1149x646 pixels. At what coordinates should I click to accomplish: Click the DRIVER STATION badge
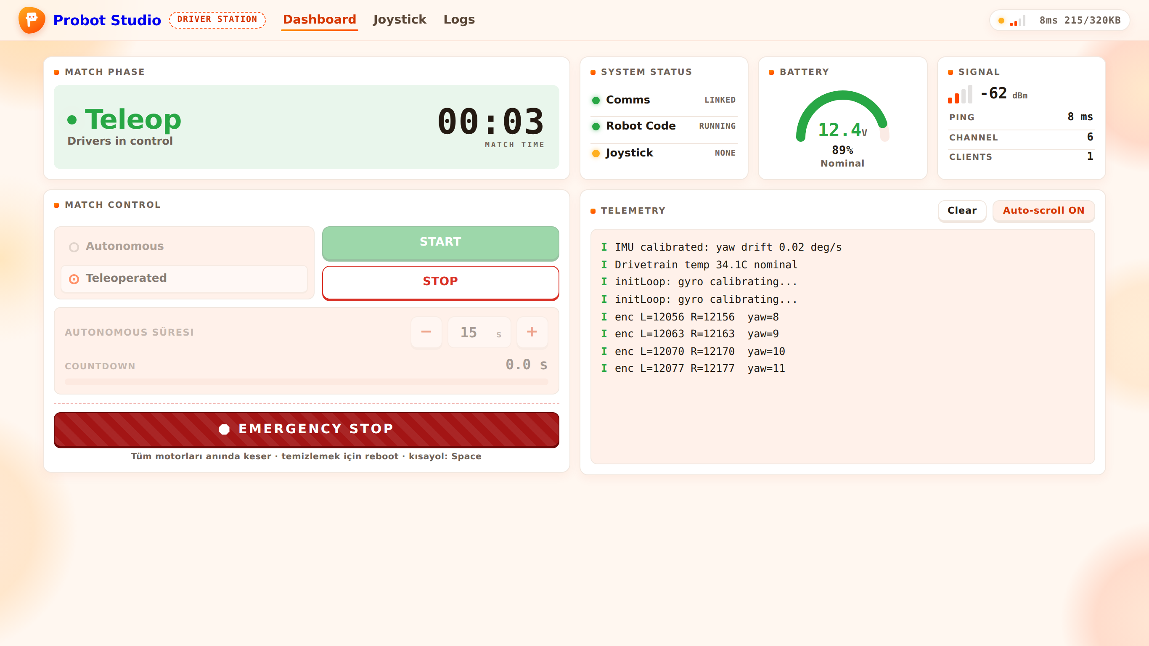tap(217, 20)
